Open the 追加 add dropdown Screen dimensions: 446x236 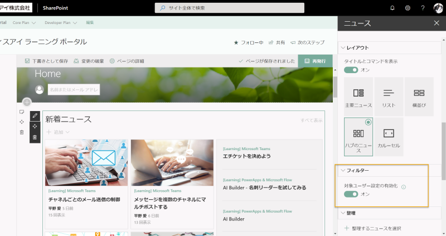pos(58,132)
